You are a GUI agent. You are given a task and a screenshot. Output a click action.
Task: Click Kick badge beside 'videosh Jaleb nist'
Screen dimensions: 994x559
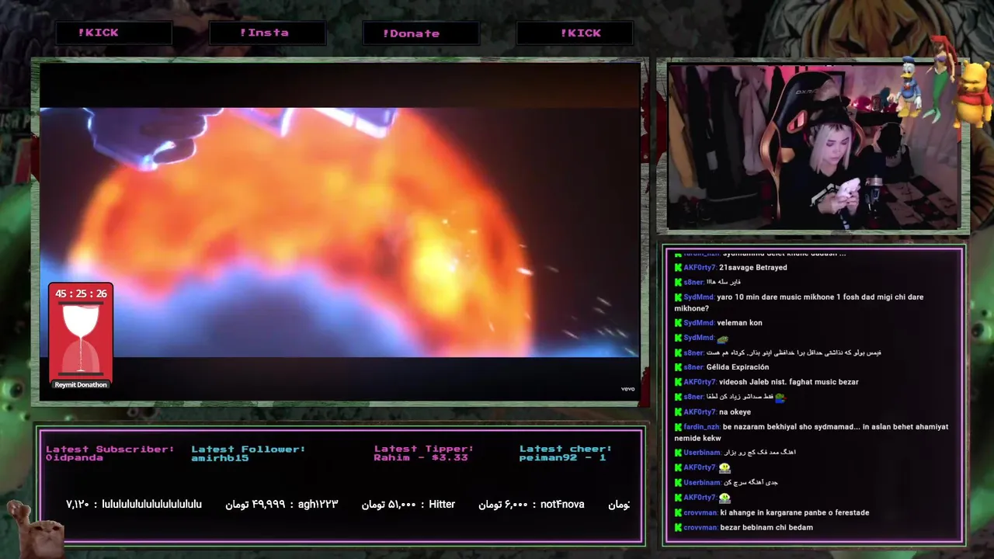[678, 381]
